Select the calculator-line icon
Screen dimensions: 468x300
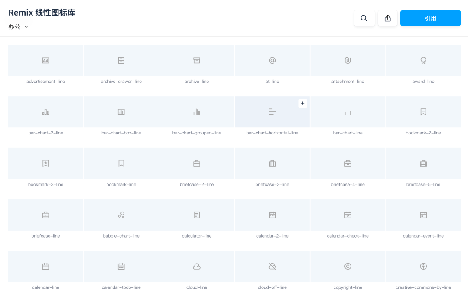pyautogui.click(x=197, y=215)
